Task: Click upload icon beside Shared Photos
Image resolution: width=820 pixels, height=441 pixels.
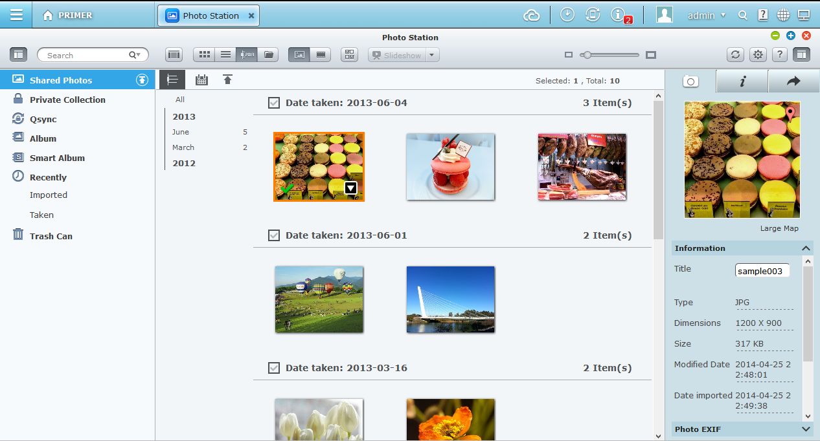Action: [142, 80]
